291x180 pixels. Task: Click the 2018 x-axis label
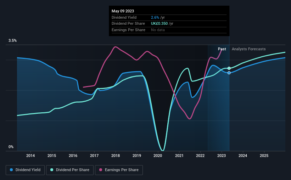point(116,156)
